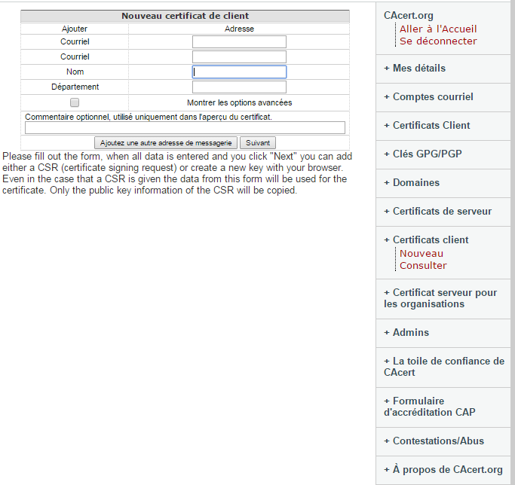Expand 'Contestations/Abus' section
The width and height of the screenshot is (515, 485).
438,441
